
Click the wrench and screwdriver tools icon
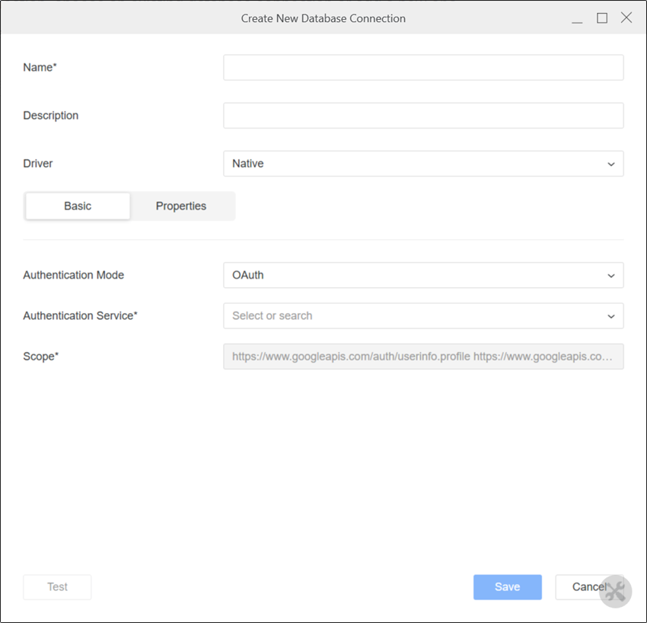click(x=616, y=591)
